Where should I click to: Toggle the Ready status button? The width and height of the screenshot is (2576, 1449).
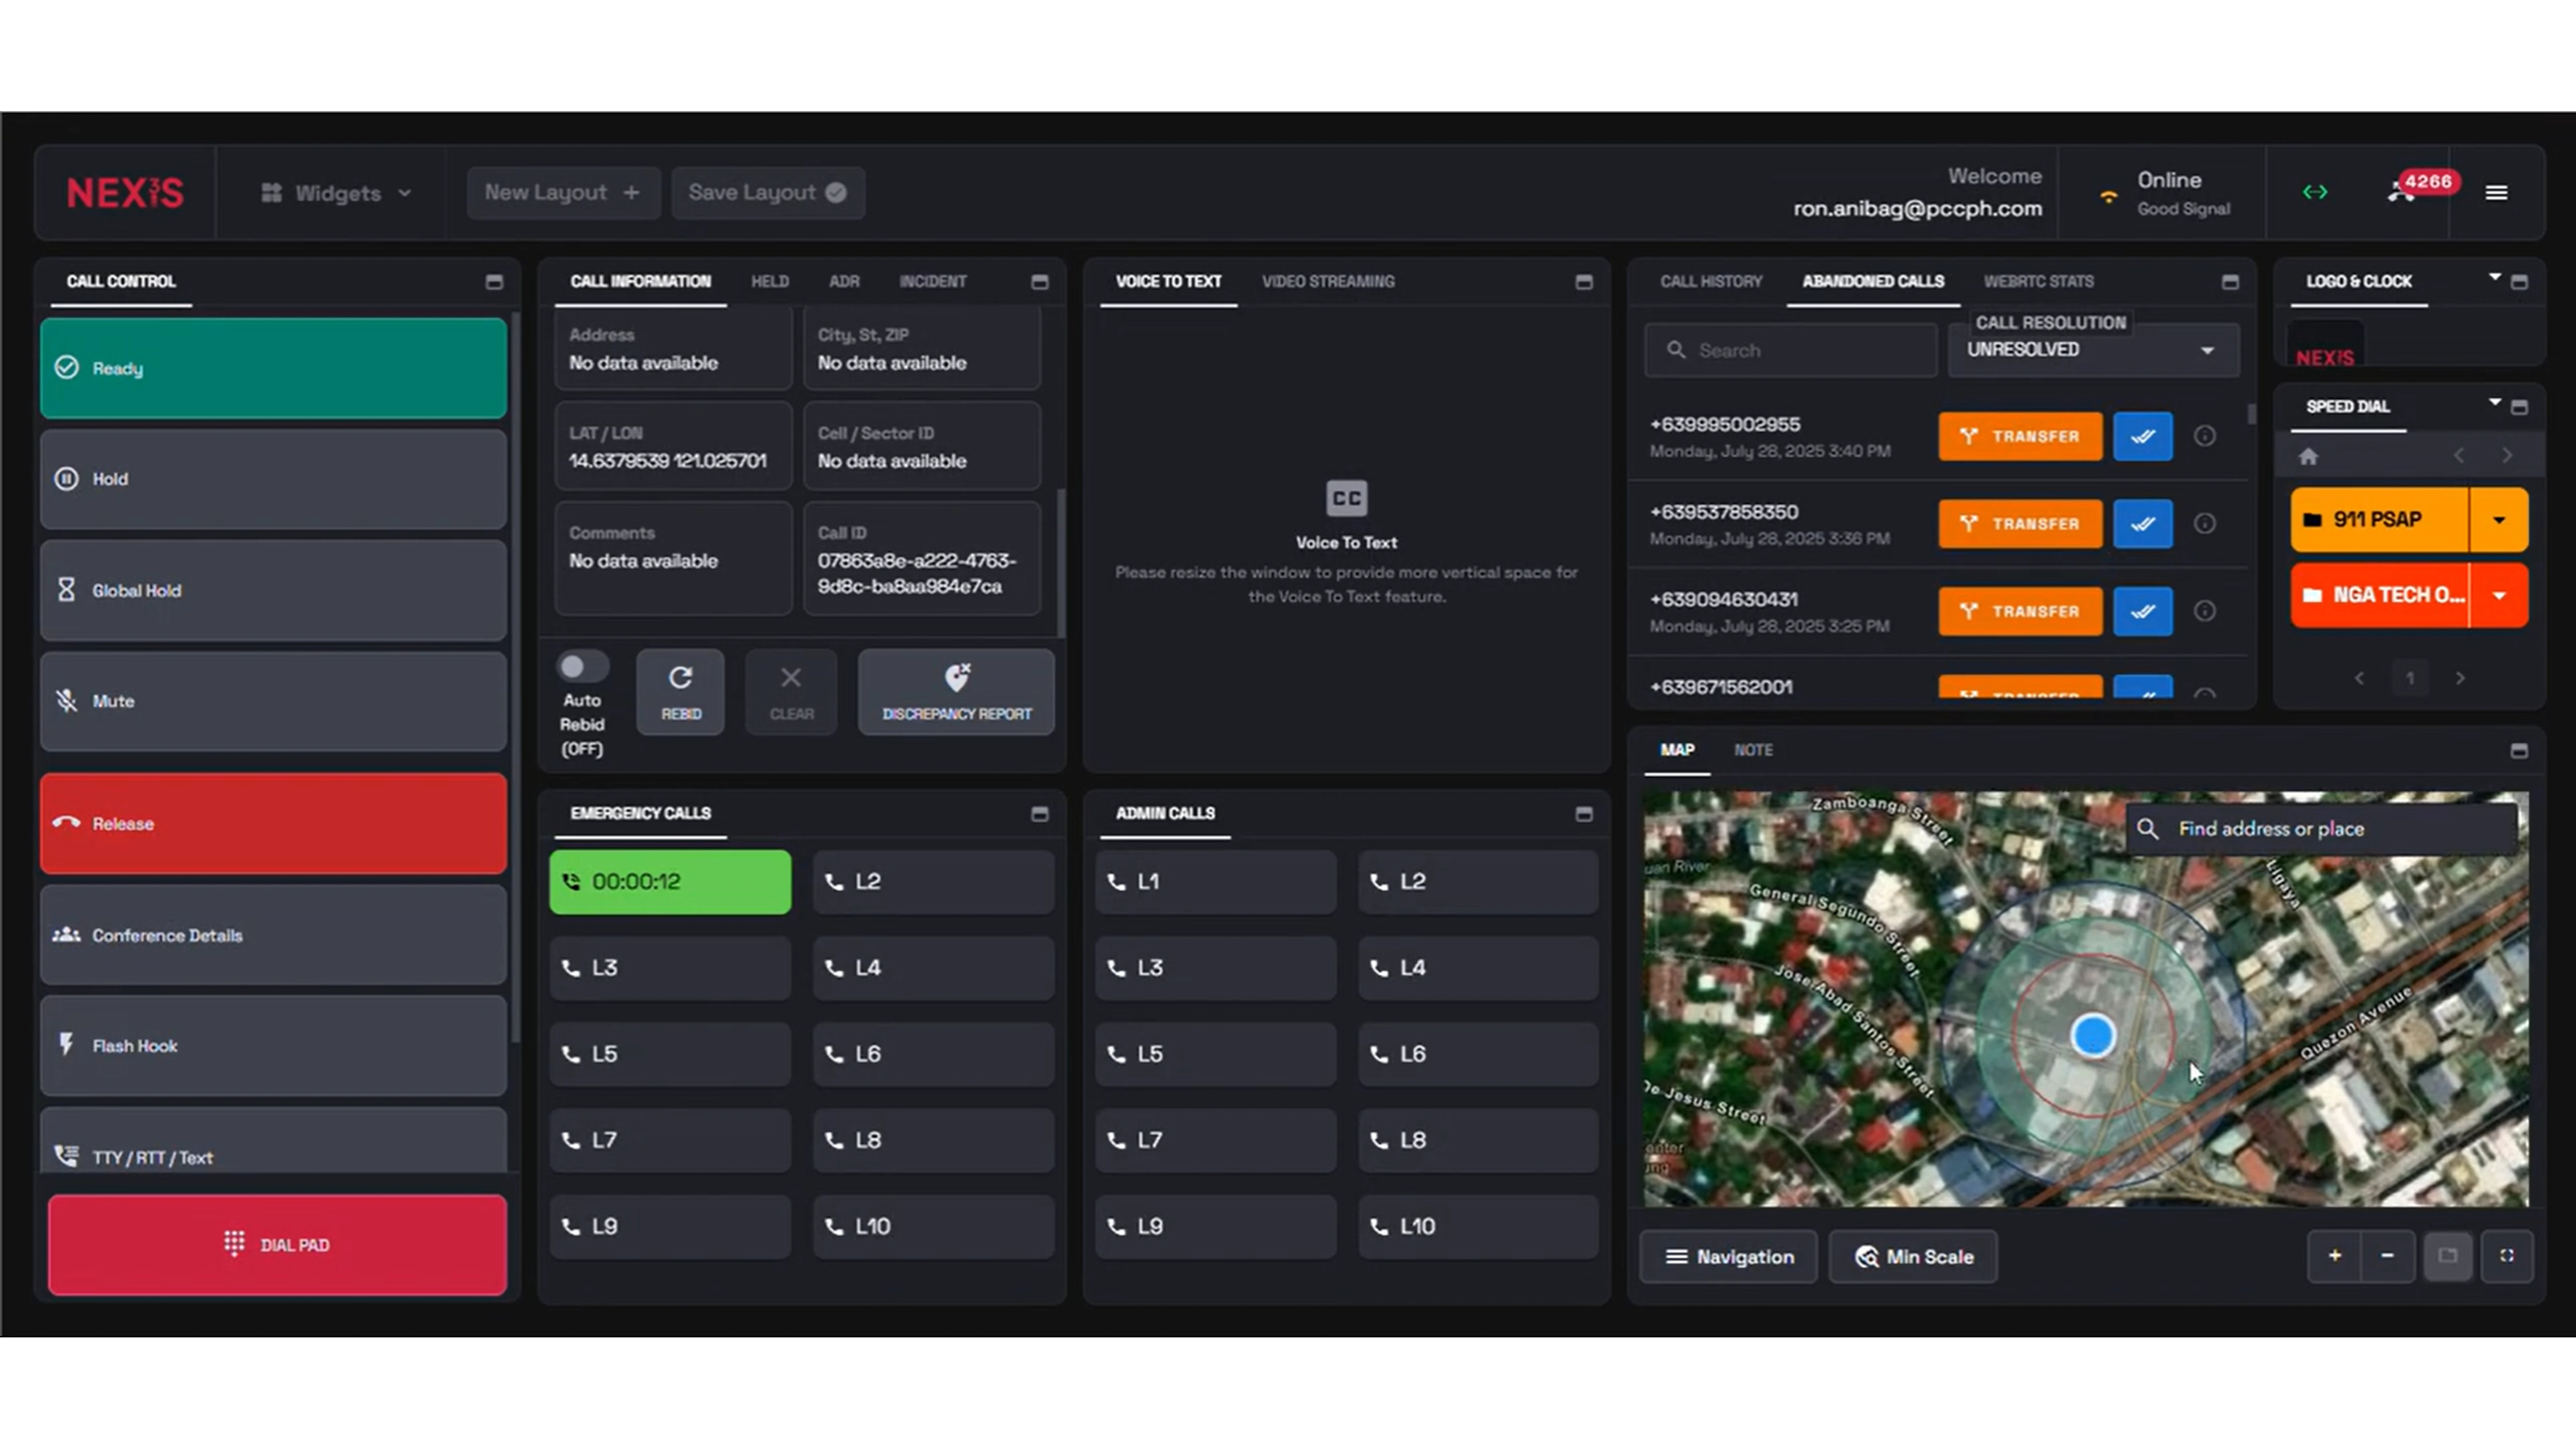(273, 368)
